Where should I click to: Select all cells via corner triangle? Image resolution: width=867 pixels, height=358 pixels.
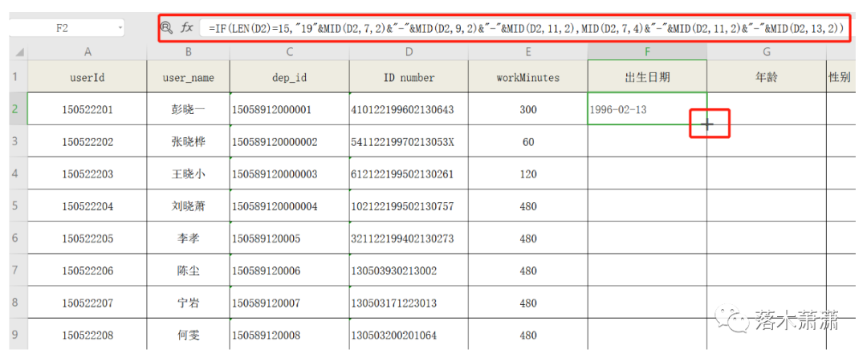click(18, 52)
